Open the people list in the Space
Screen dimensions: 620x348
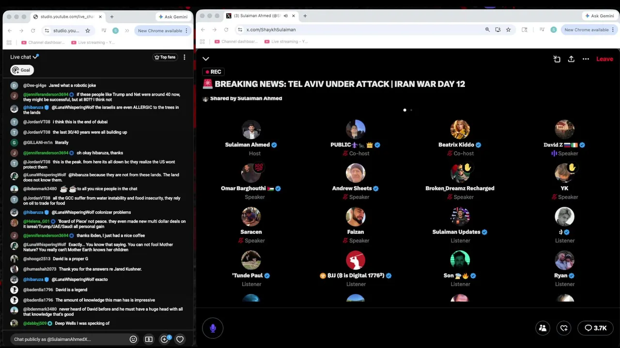pyautogui.click(x=542, y=328)
